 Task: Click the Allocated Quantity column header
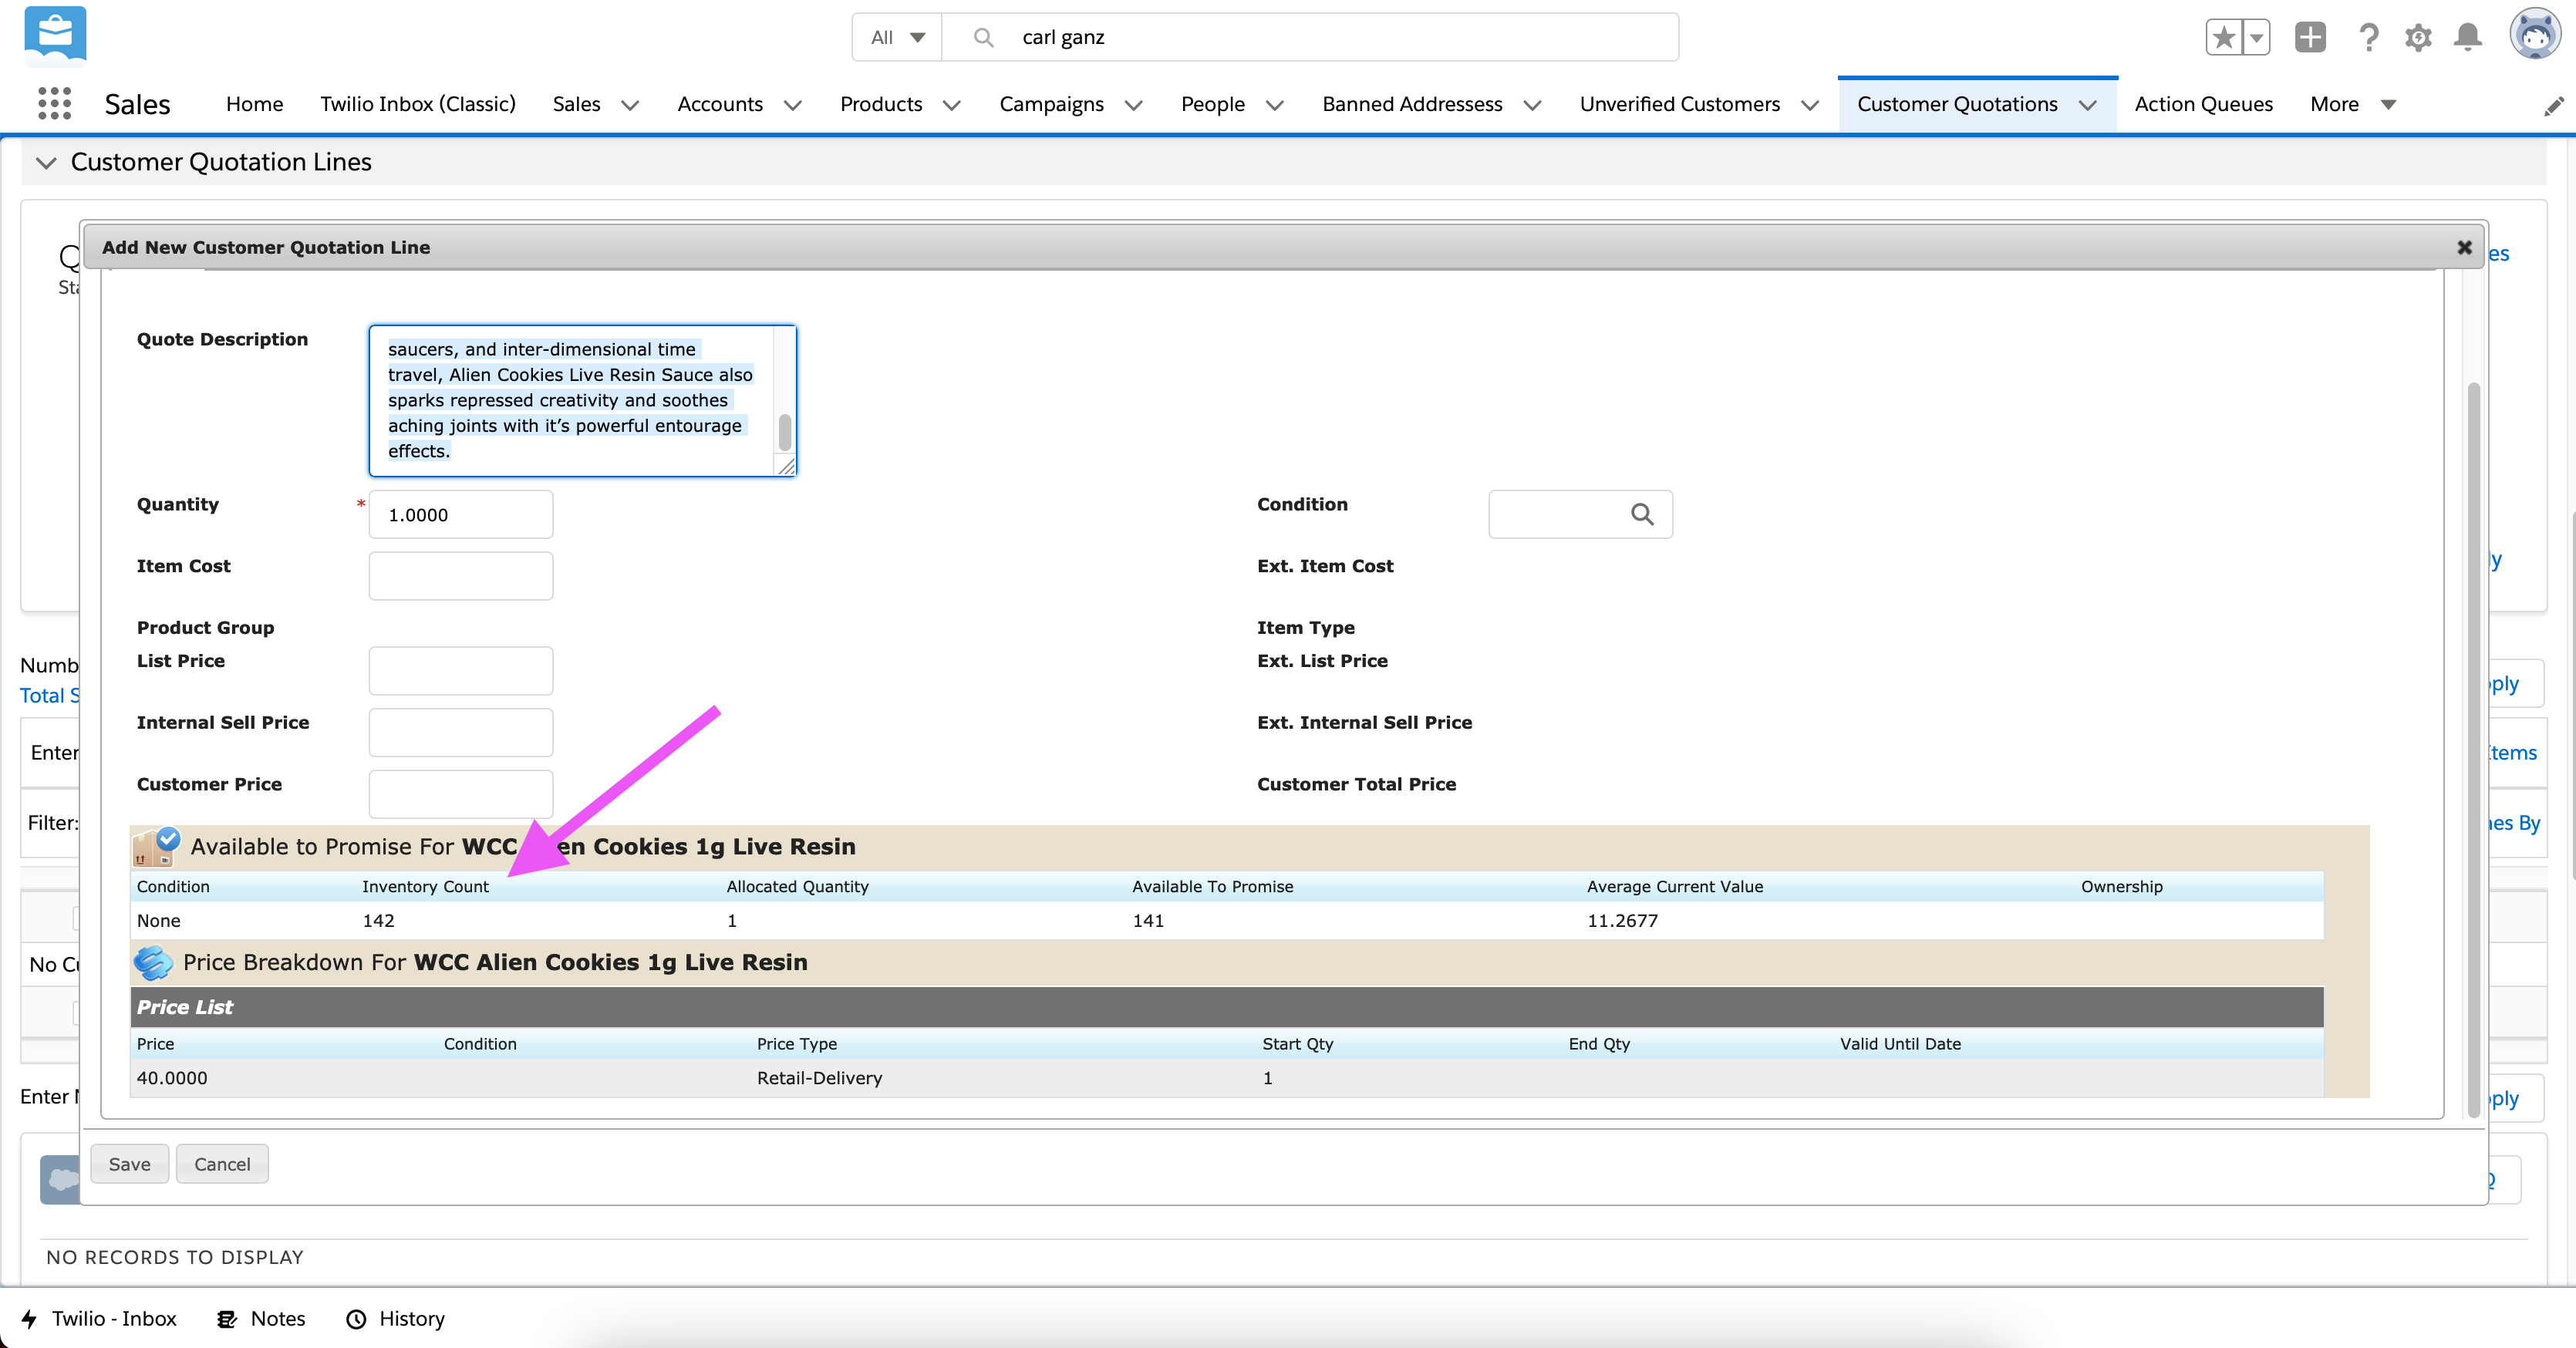click(797, 886)
